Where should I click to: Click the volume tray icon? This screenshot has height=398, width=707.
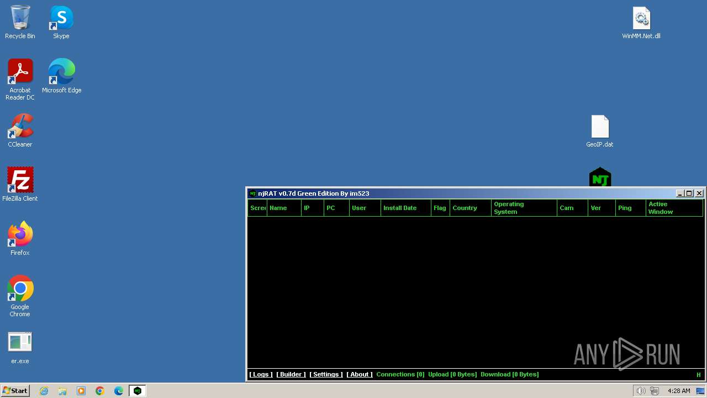click(641, 391)
